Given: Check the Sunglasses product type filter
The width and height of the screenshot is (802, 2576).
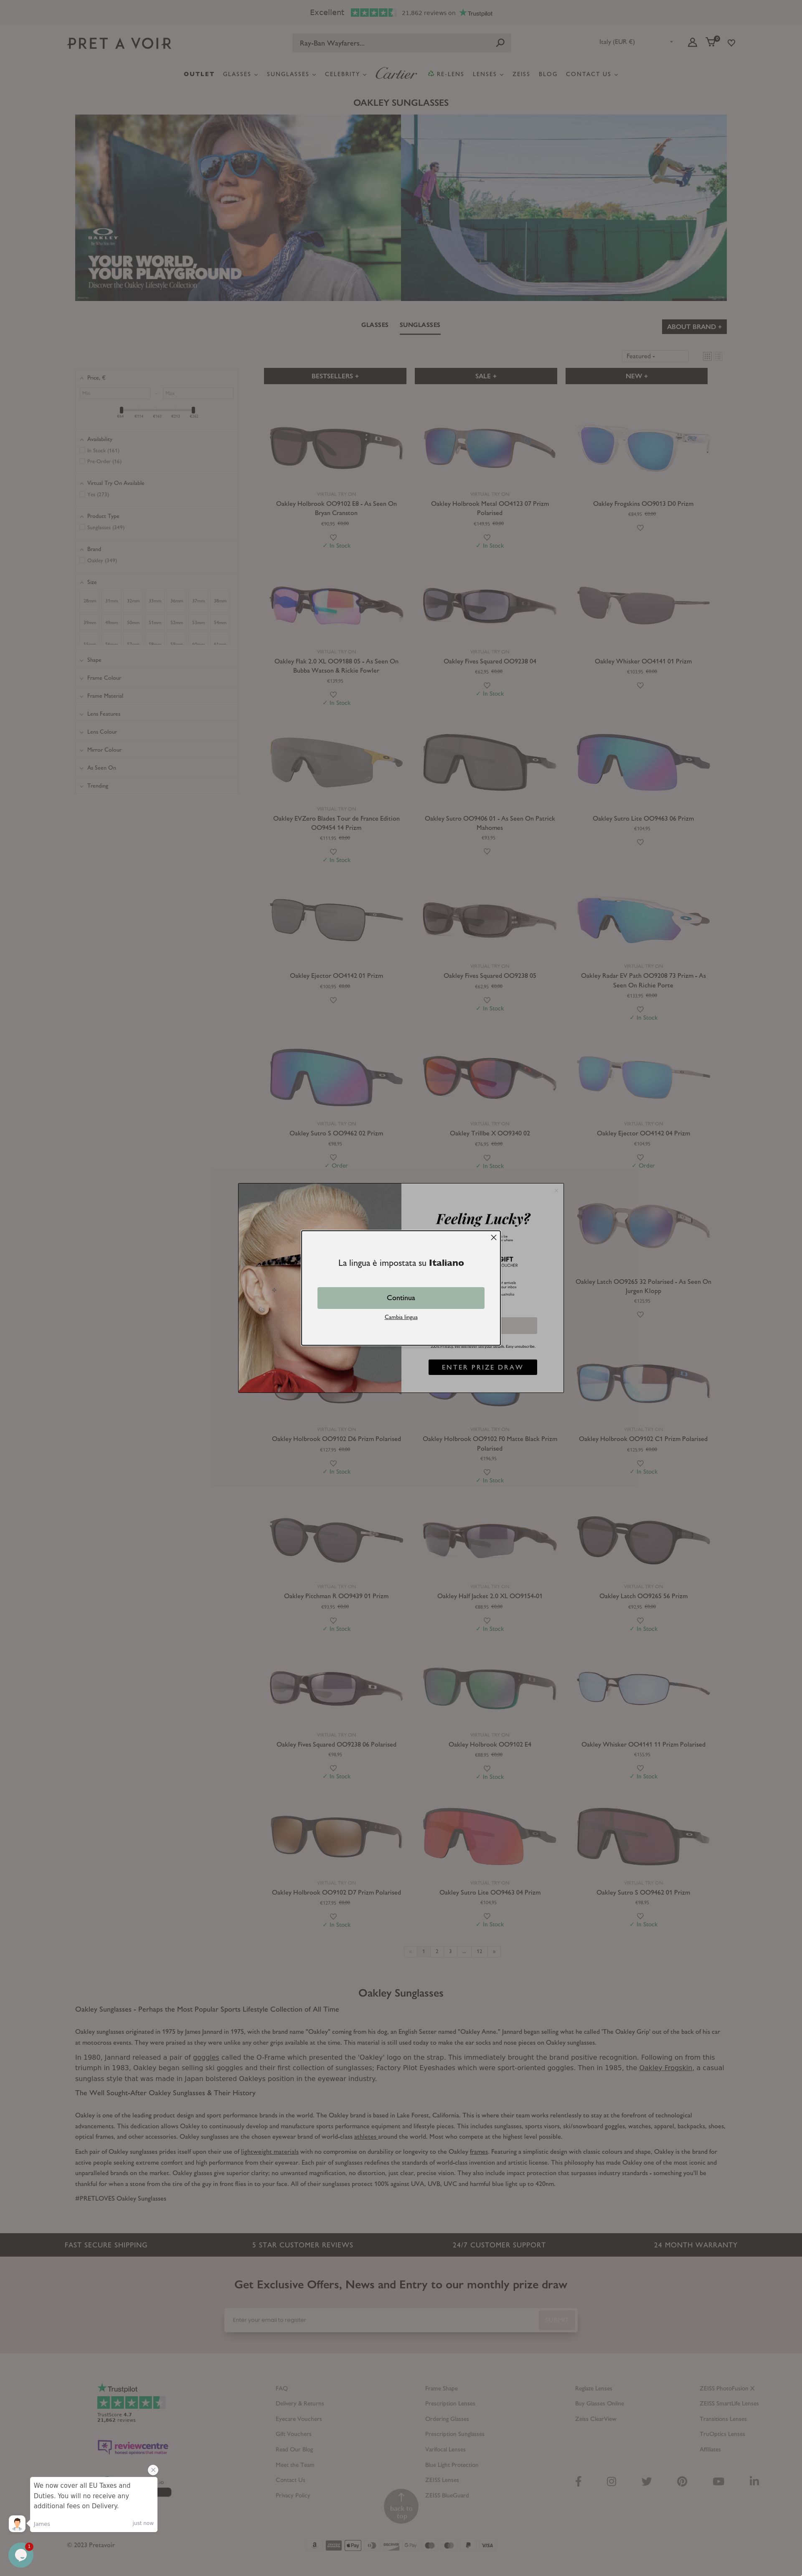Looking at the screenshot, I should 83,528.
